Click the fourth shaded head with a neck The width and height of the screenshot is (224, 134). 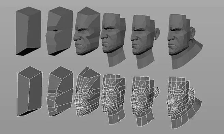click(x=113, y=40)
